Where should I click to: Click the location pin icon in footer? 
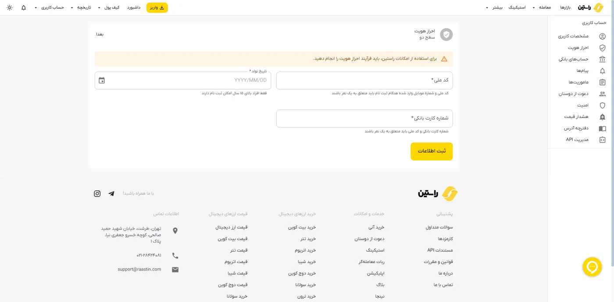(x=175, y=231)
